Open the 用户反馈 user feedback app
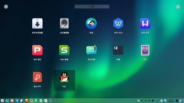This screenshot has width=184, height=103. click(91, 50)
